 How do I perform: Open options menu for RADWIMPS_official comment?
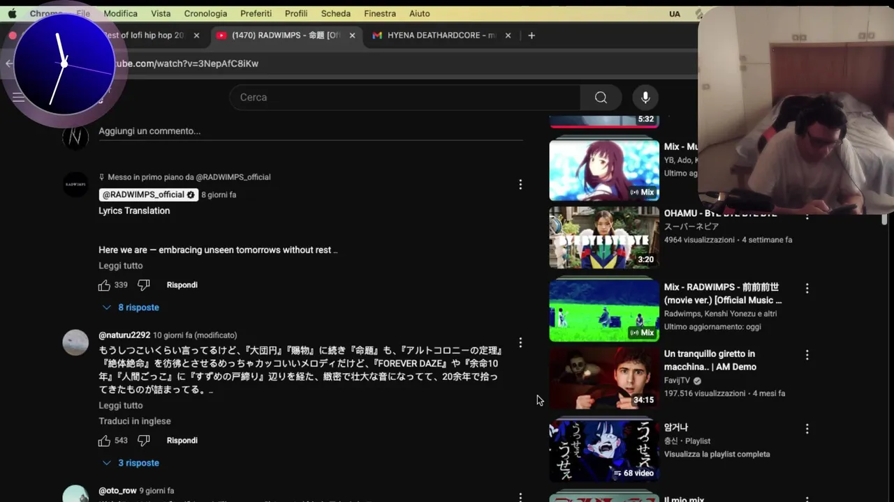coord(520,185)
